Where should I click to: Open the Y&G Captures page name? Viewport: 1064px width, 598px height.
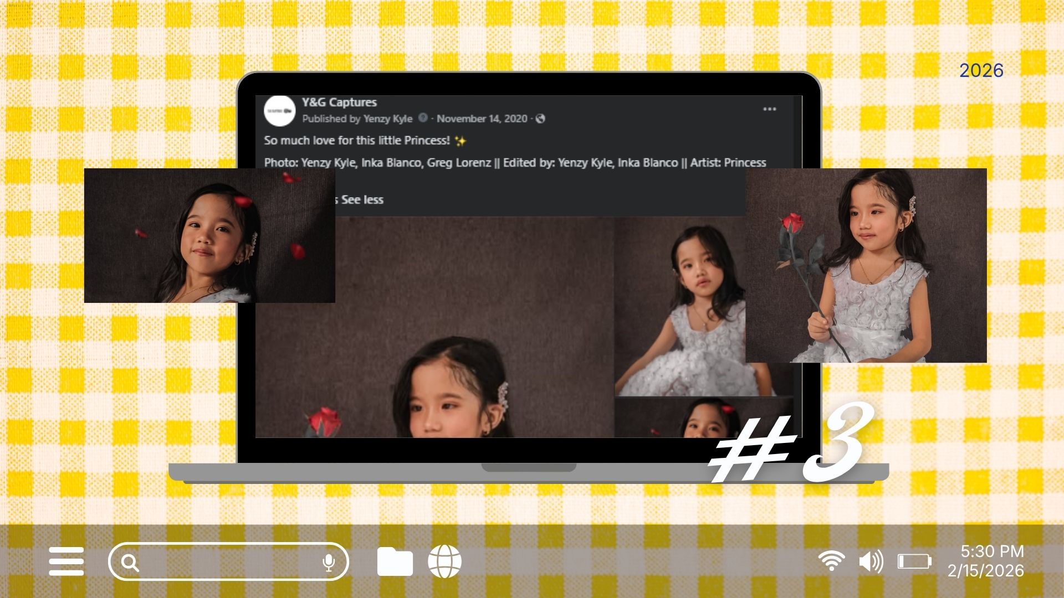339,102
